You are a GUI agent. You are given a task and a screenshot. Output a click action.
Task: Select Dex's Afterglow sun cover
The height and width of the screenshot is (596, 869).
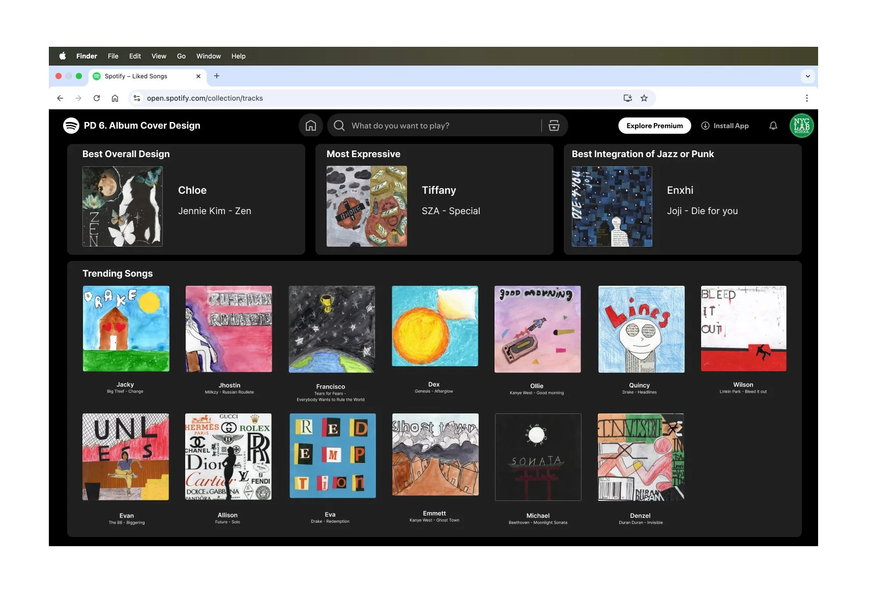pos(435,326)
